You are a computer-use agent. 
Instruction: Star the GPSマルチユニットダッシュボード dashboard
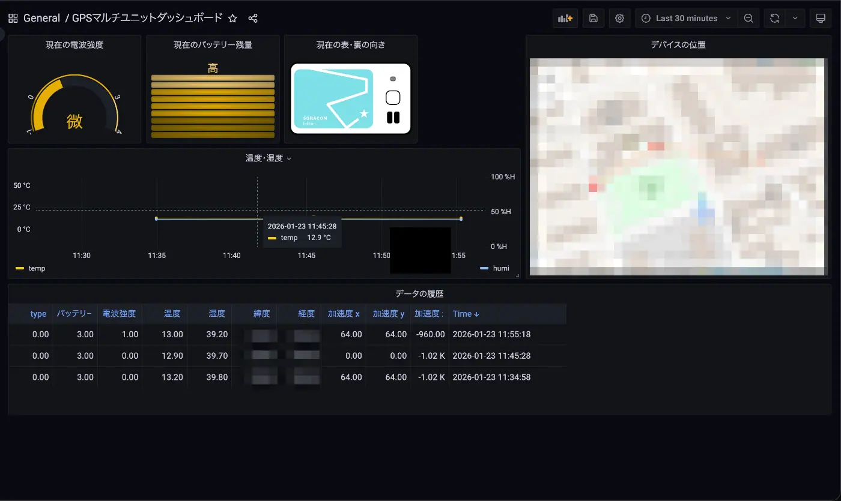click(232, 18)
